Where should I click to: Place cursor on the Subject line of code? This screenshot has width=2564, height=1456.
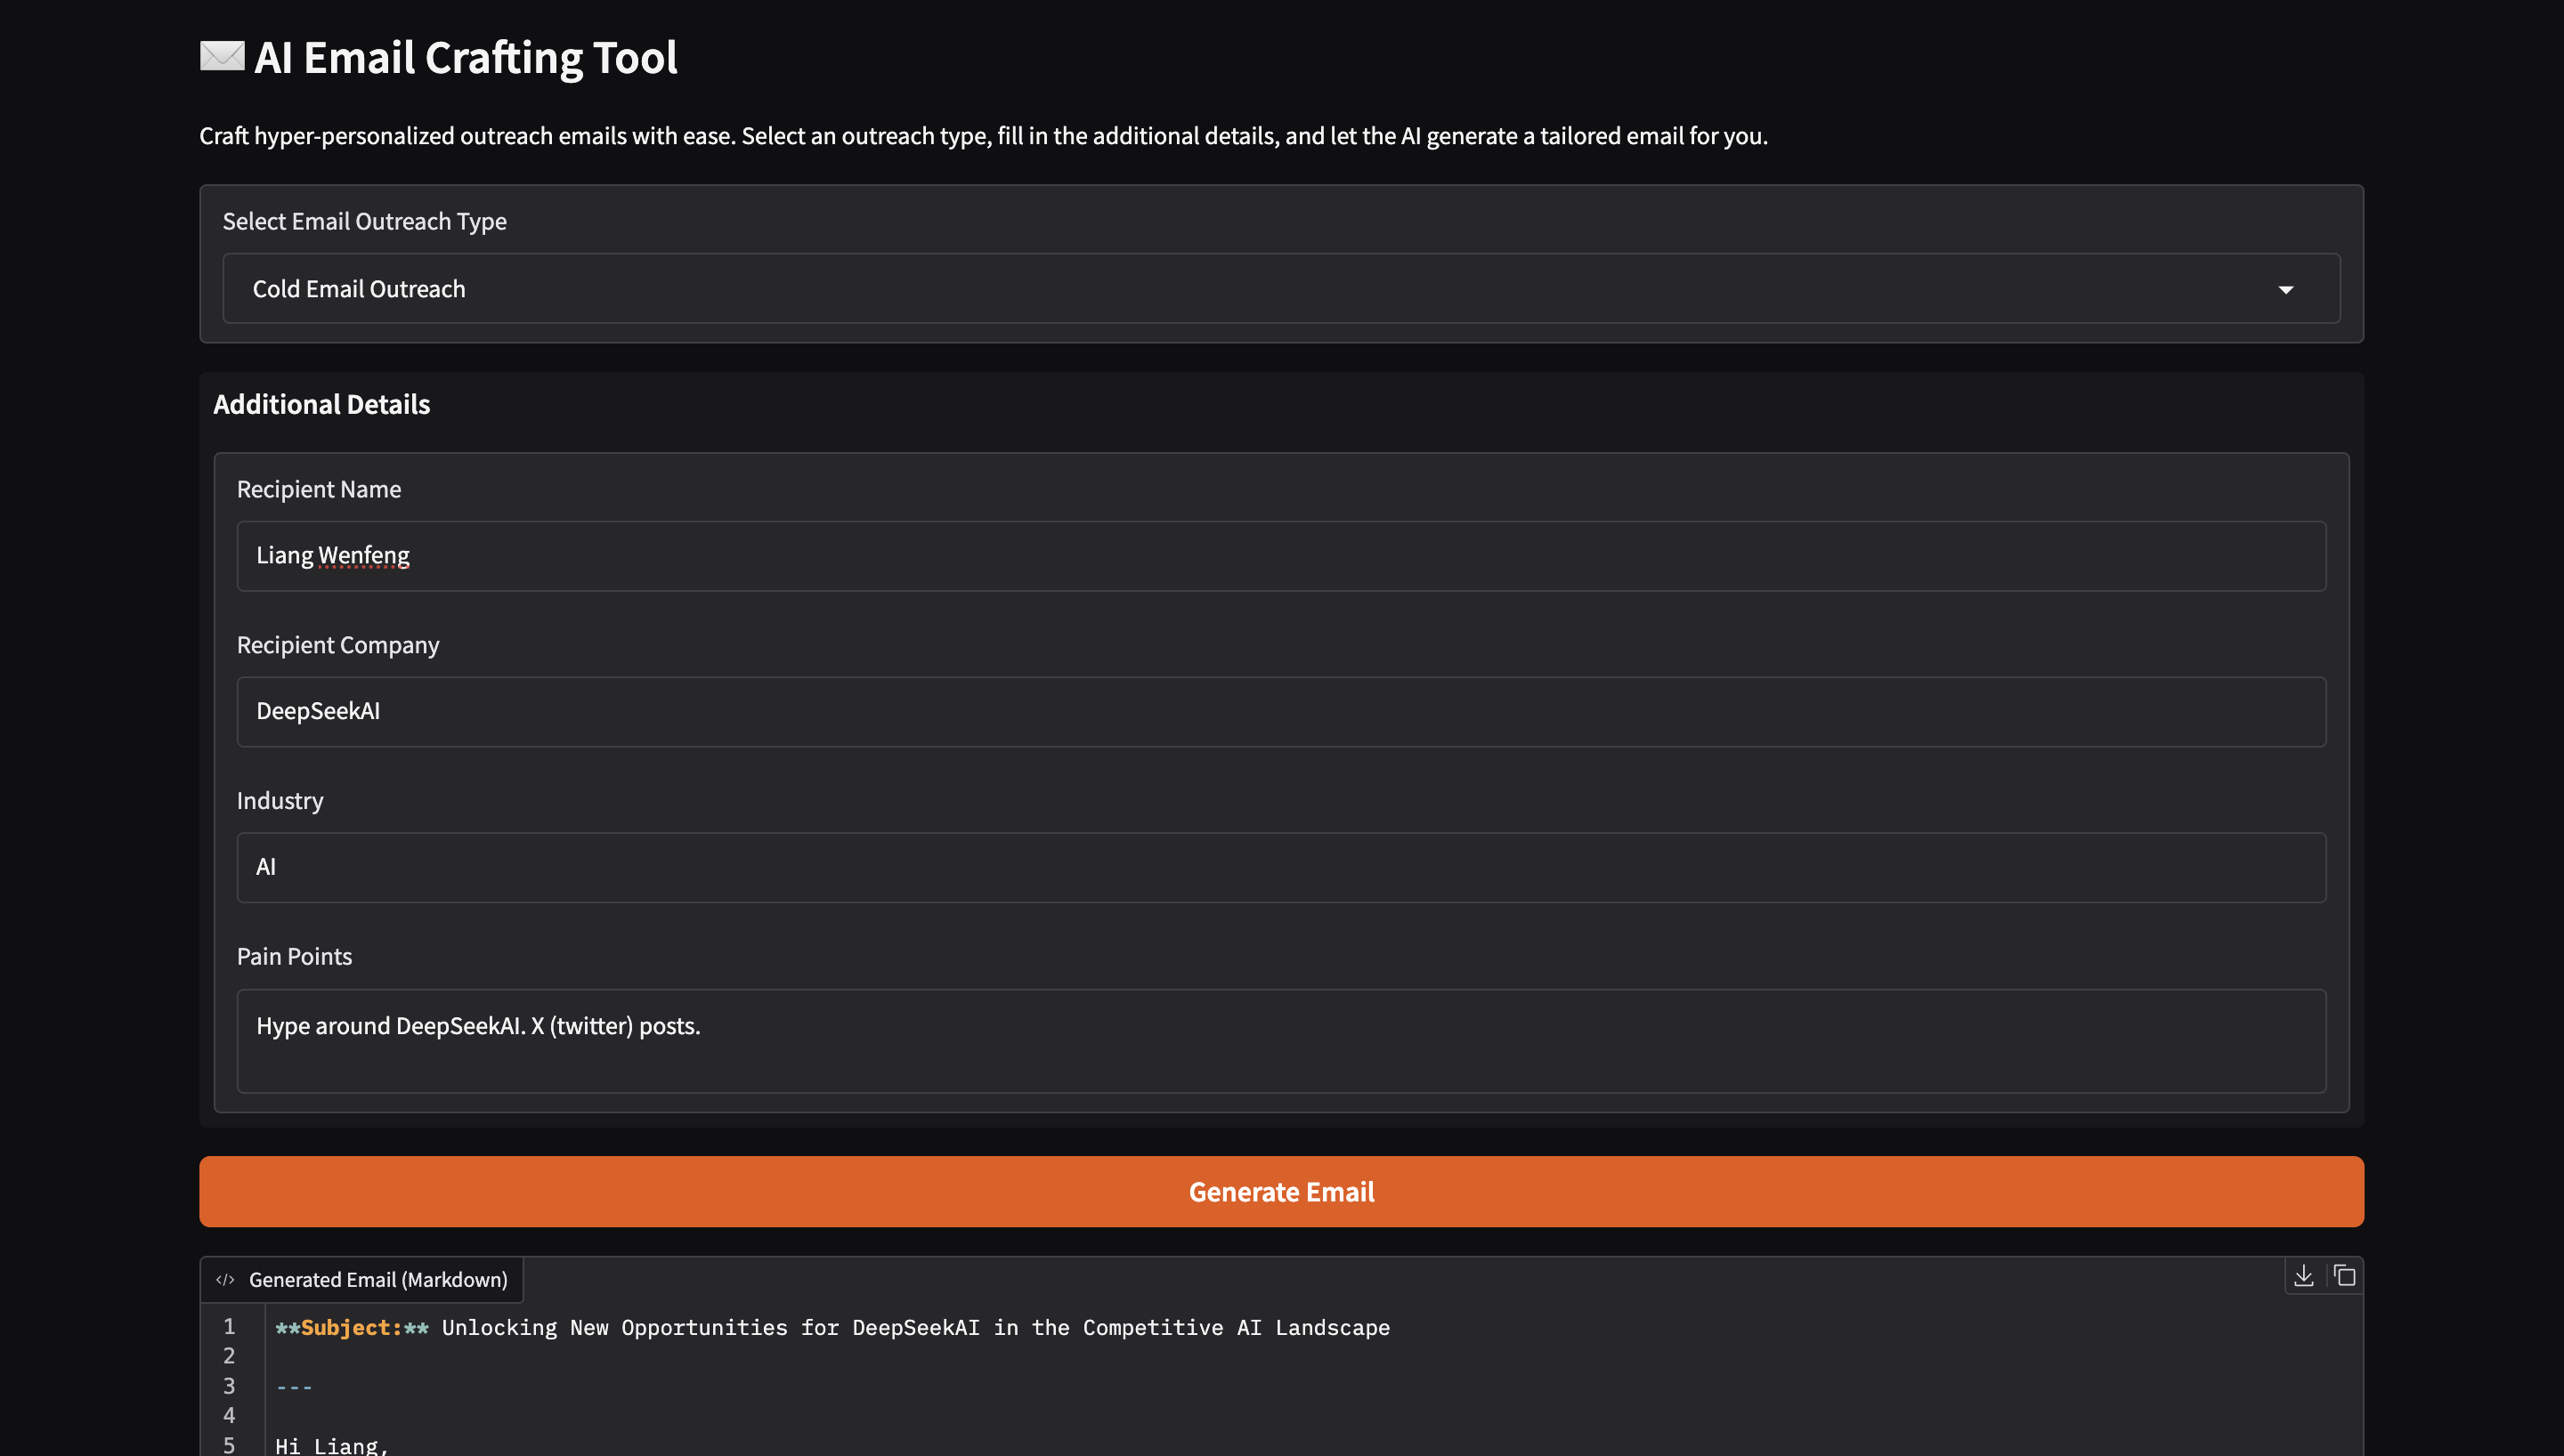832,1328
